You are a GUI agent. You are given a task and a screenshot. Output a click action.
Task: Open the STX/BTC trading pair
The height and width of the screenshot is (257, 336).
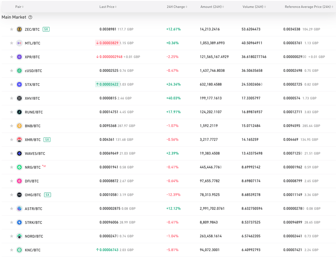click(x=32, y=85)
